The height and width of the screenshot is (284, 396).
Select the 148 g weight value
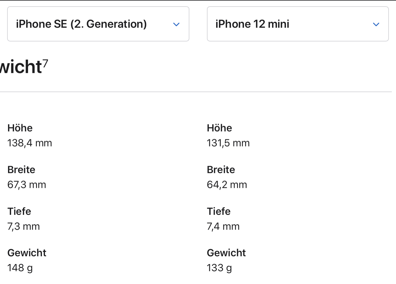coord(20,268)
